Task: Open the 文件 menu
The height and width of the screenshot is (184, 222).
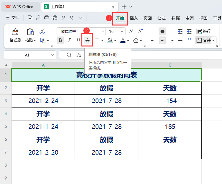Action: (13, 18)
